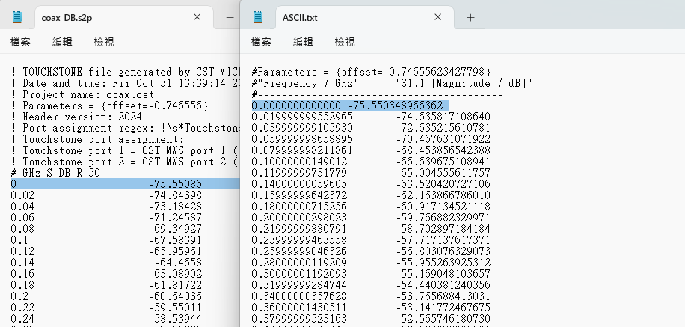Open 編輯 menu in coax_DB.s2p window
This screenshot has width=685, height=327.
tap(62, 42)
